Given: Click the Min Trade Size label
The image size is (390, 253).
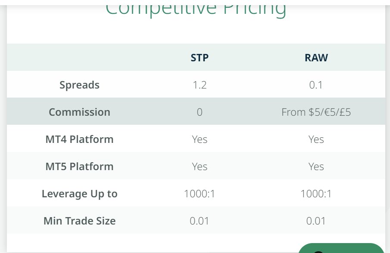Looking at the screenshot, I should (x=79, y=221).
